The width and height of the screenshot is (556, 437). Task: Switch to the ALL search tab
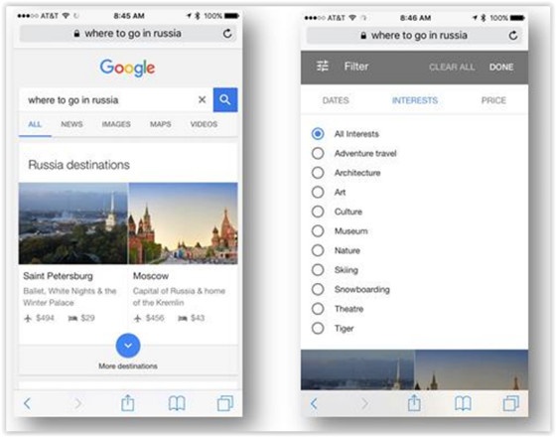click(x=35, y=124)
